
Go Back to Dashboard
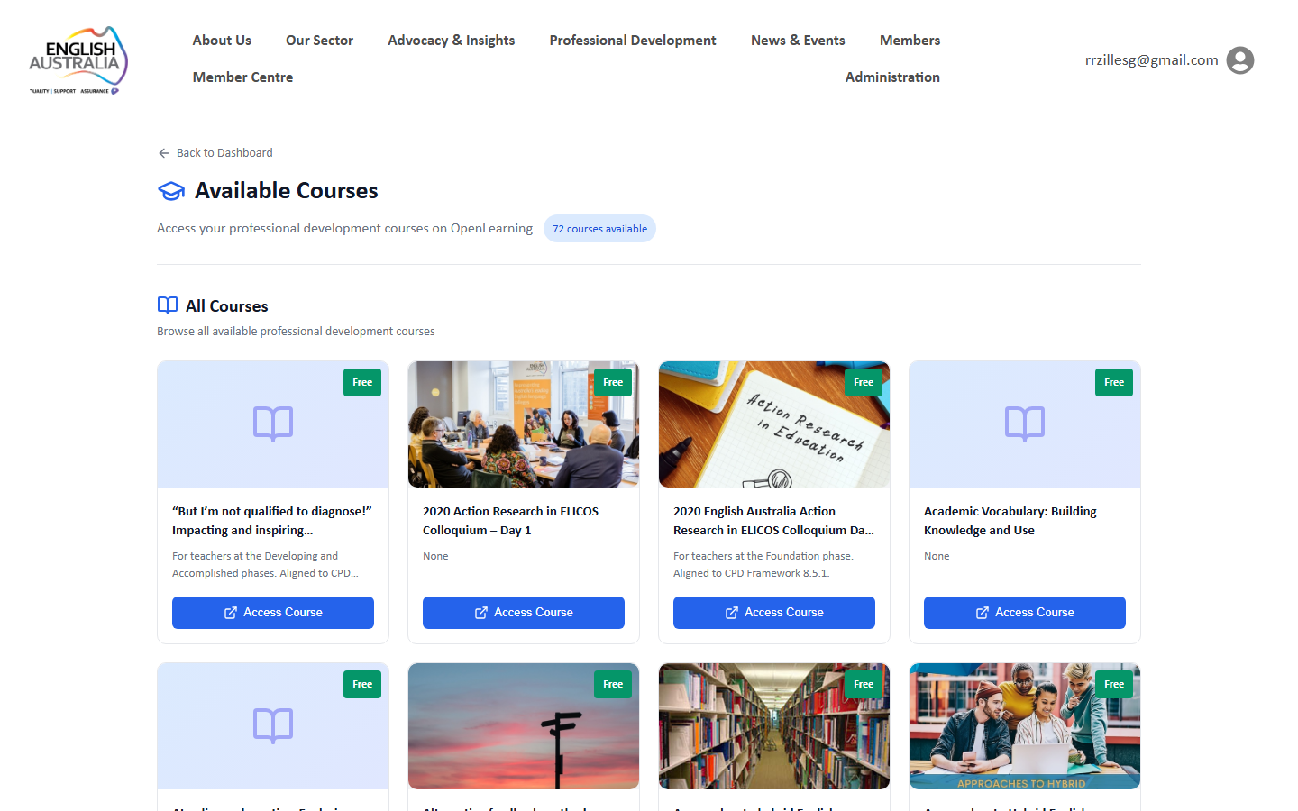215,153
